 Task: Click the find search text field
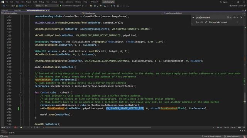211,18
